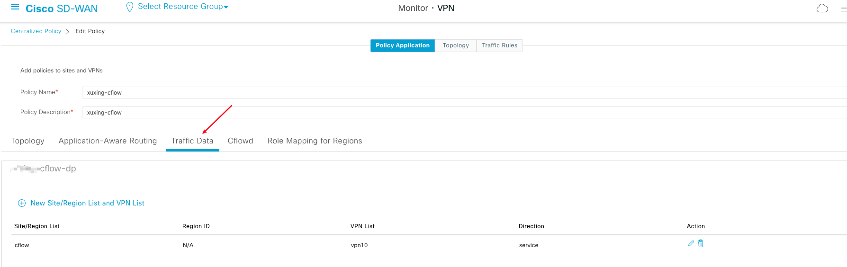Open the top-right list menu icon

843,8
